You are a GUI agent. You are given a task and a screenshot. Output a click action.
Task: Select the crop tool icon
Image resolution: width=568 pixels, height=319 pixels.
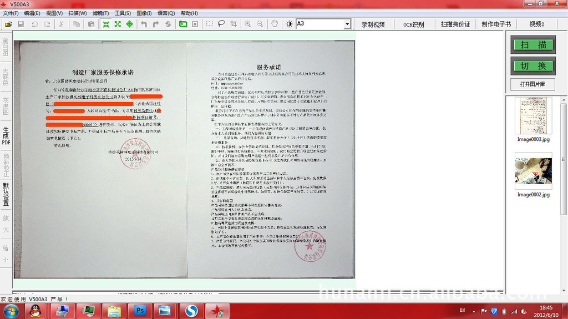pos(234,24)
